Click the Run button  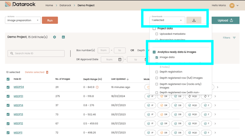(x=50, y=20)
